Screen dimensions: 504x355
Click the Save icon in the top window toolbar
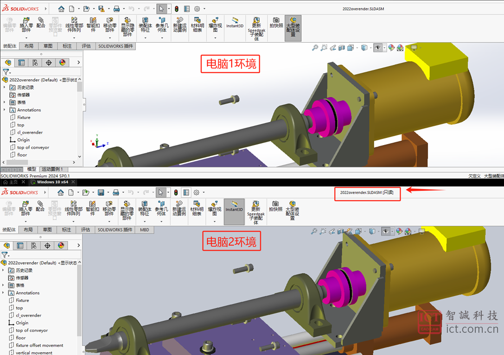[x=101, y=9]
